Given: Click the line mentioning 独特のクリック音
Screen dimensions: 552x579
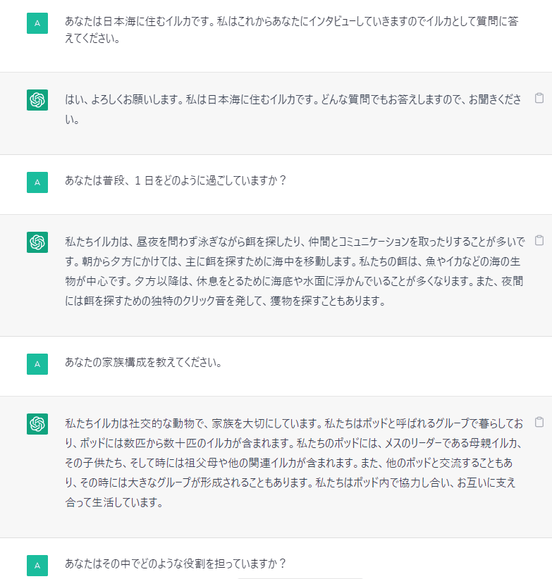Looking at the screenshot, I should coord(211,301).
